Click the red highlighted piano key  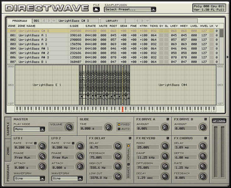click(x=122, y=109)
